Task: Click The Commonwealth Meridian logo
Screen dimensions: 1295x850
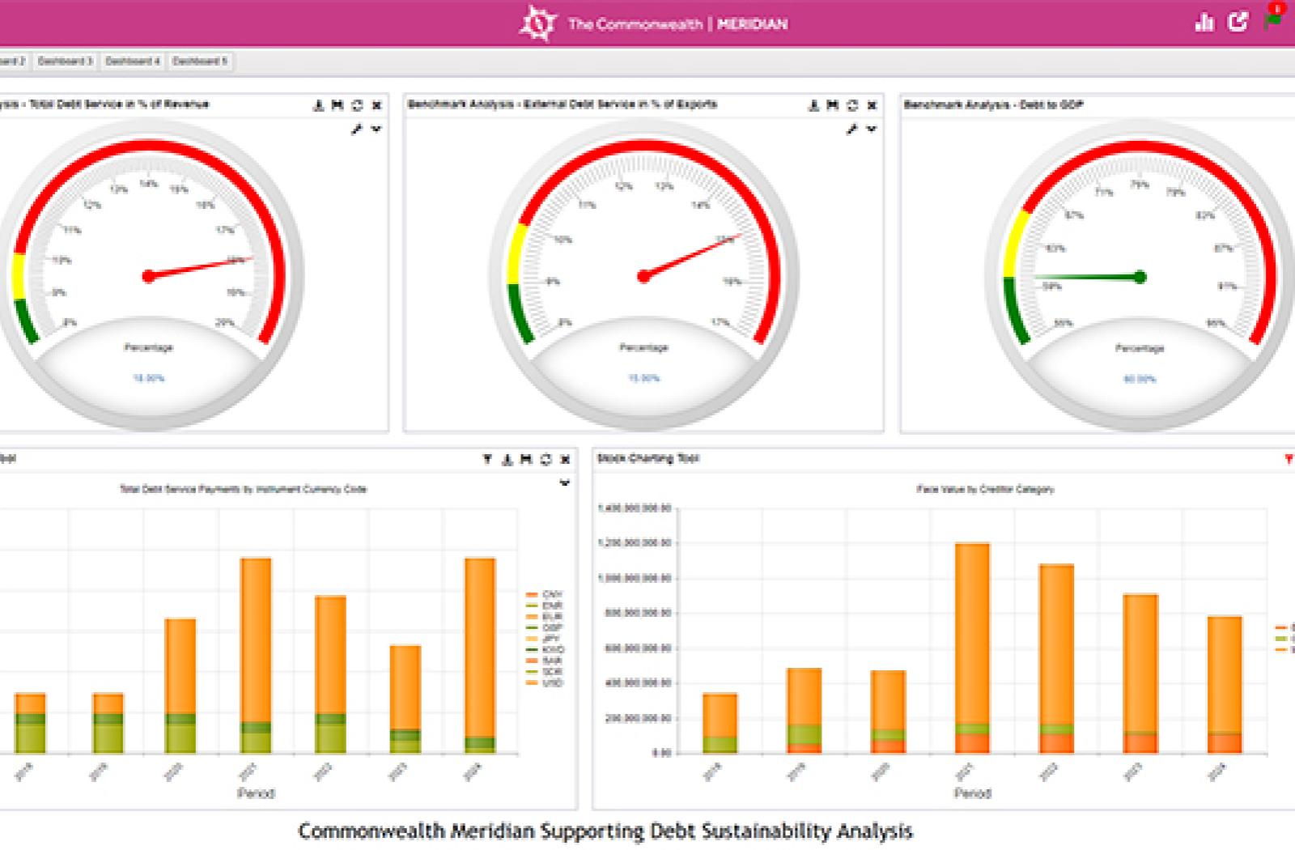Action: (537, 23)
